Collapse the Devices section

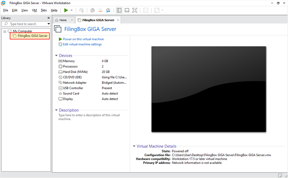coord(56,56)
